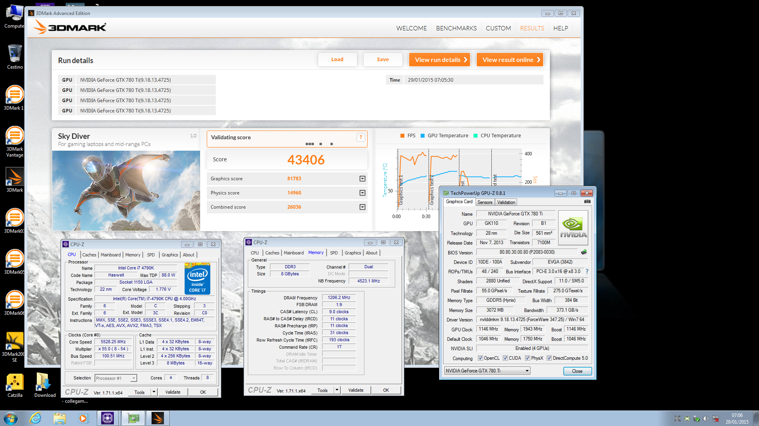759x426 pixels.
Task: Go to WELCOME in 3DMark menu
Action: pos(412,28)
